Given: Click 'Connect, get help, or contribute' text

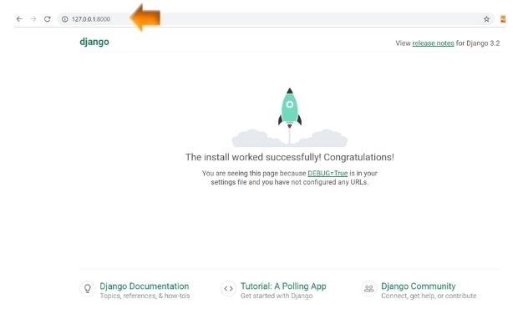Looking at the screenshot, I should point(429,296).
